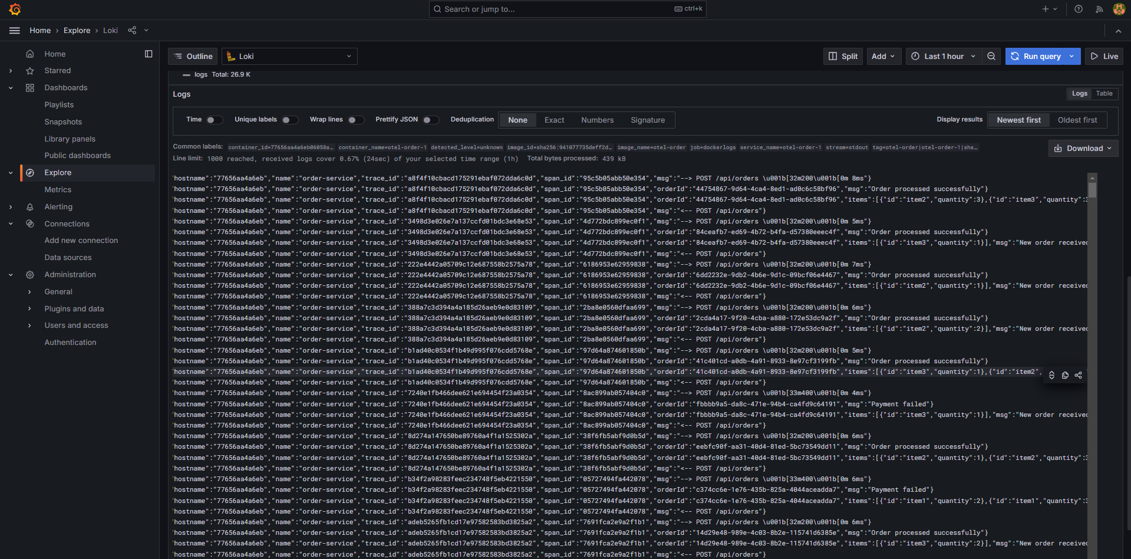Select Signature deduplication option
The image size is (1131, 559).
[648, 120]
